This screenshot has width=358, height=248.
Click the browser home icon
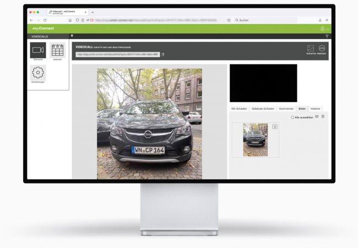click(70, 20)
